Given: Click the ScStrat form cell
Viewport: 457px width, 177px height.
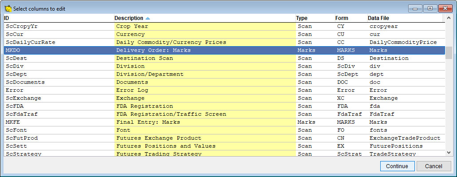Looking at the screenshot, I should tap(351, 153).
